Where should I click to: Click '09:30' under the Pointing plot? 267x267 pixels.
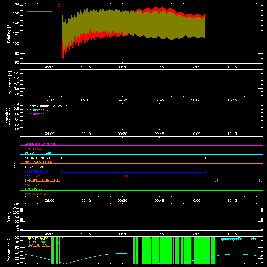(x=122, y=67)
